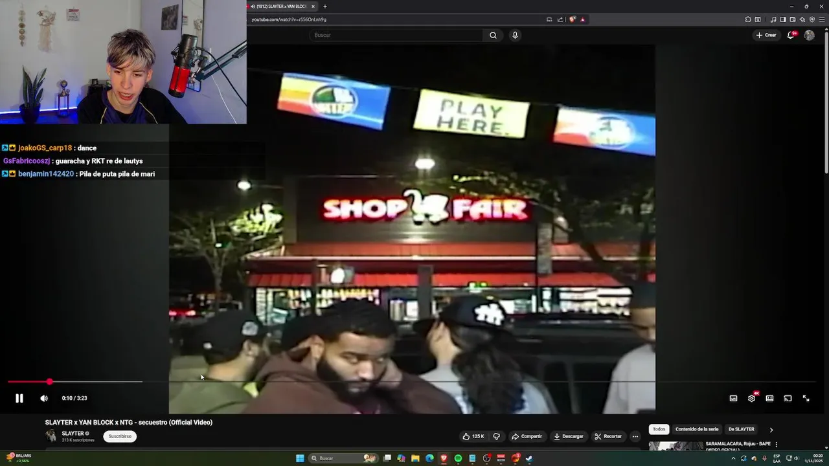The image size is (829, 466).
Task: Open Brave browser taskbar icon
Action: [444, 458]
